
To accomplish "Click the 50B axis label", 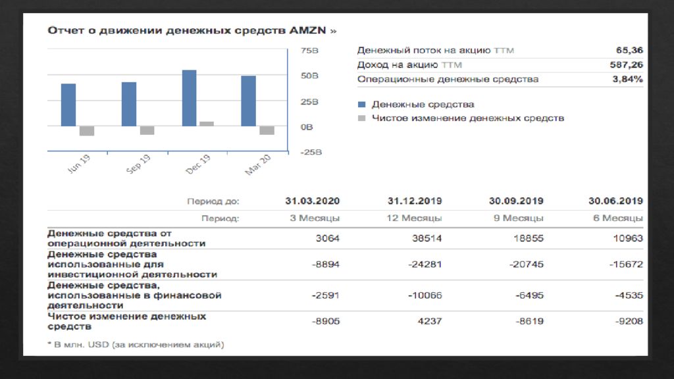I will coord(309,76).
